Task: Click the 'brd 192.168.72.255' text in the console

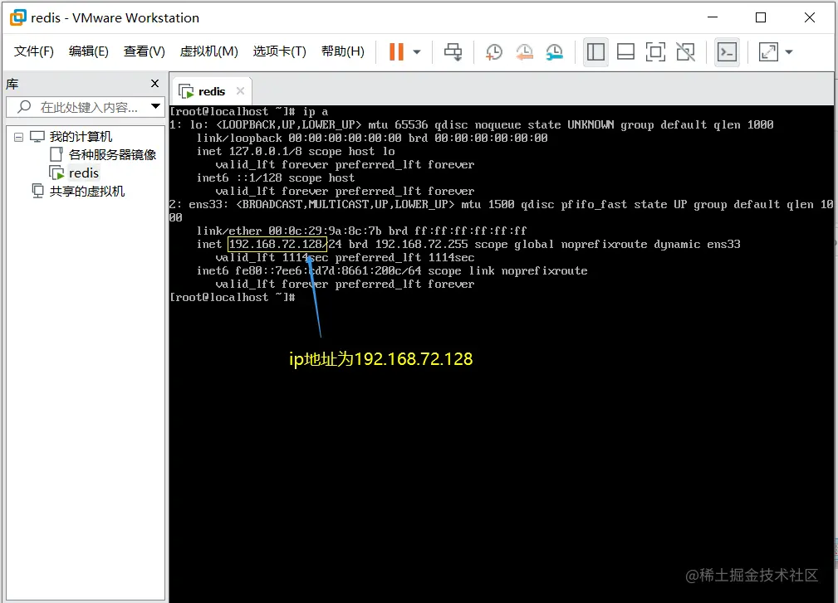Action: 409,245
